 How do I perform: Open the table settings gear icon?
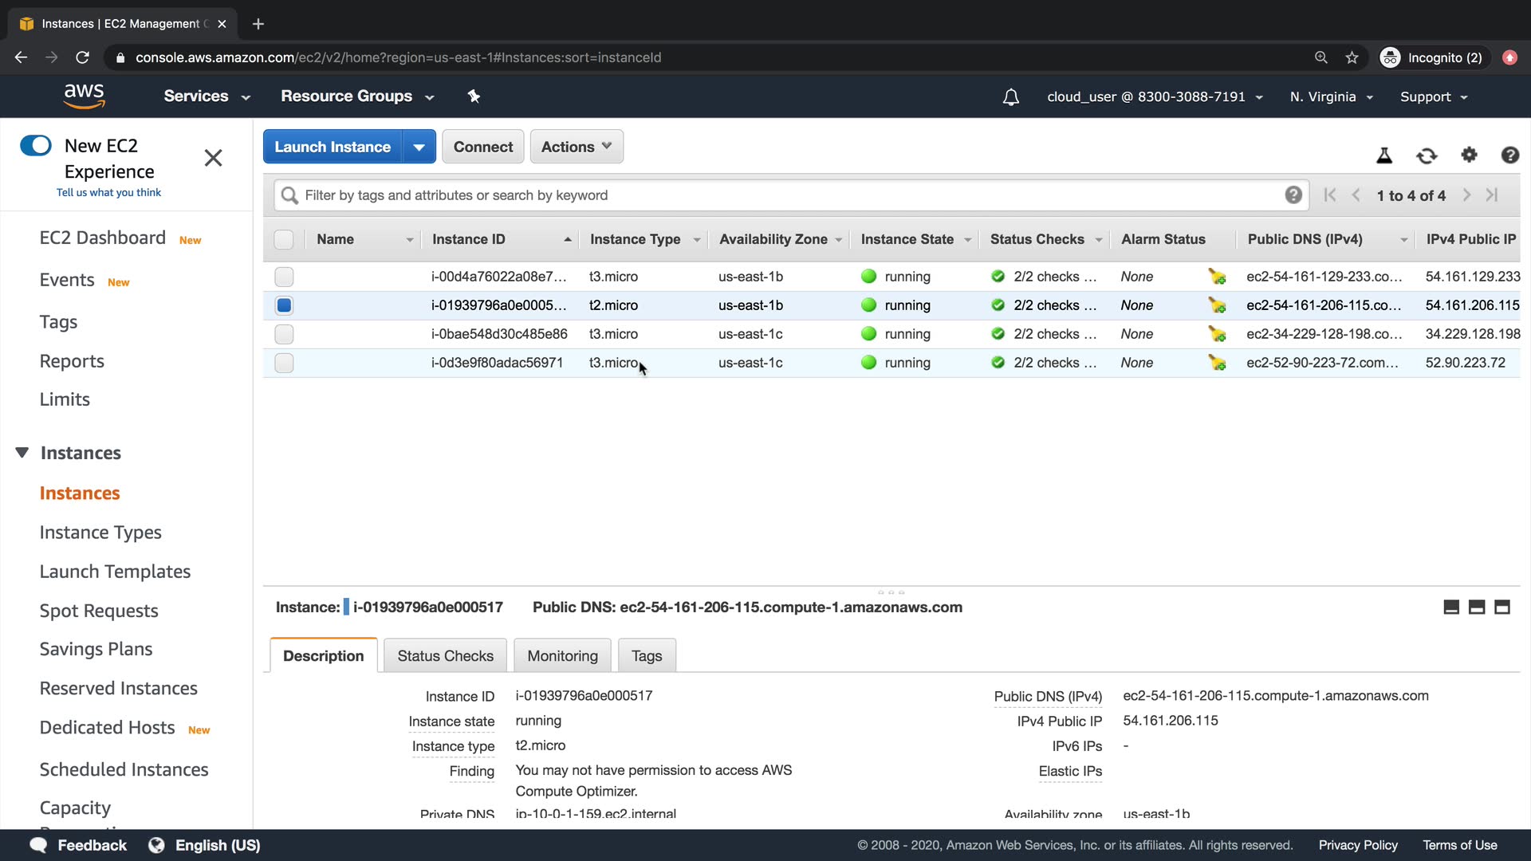[x=1469, y=155]
